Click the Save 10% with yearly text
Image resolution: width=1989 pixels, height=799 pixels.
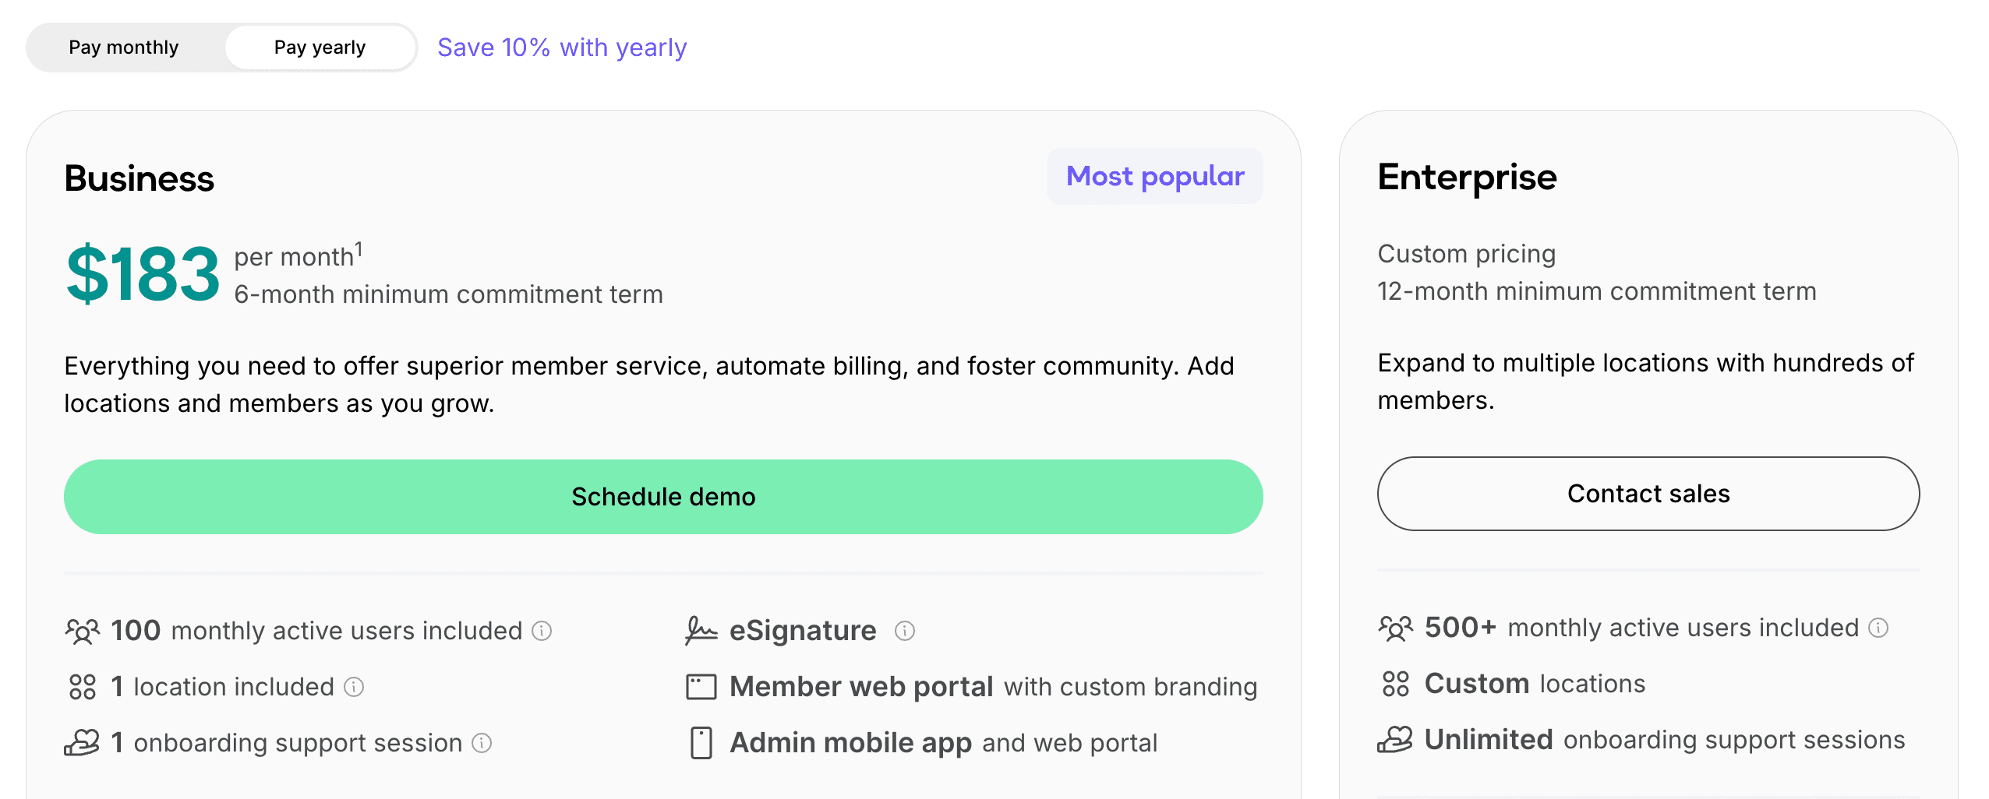click(x=561, y=48)
